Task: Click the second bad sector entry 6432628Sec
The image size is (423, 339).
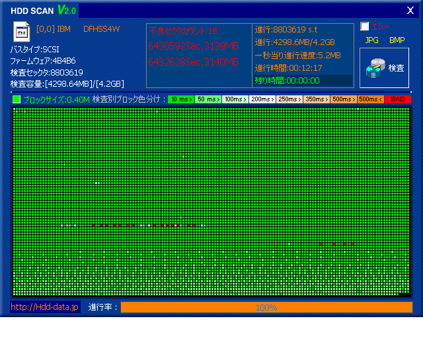Action: 193,62
